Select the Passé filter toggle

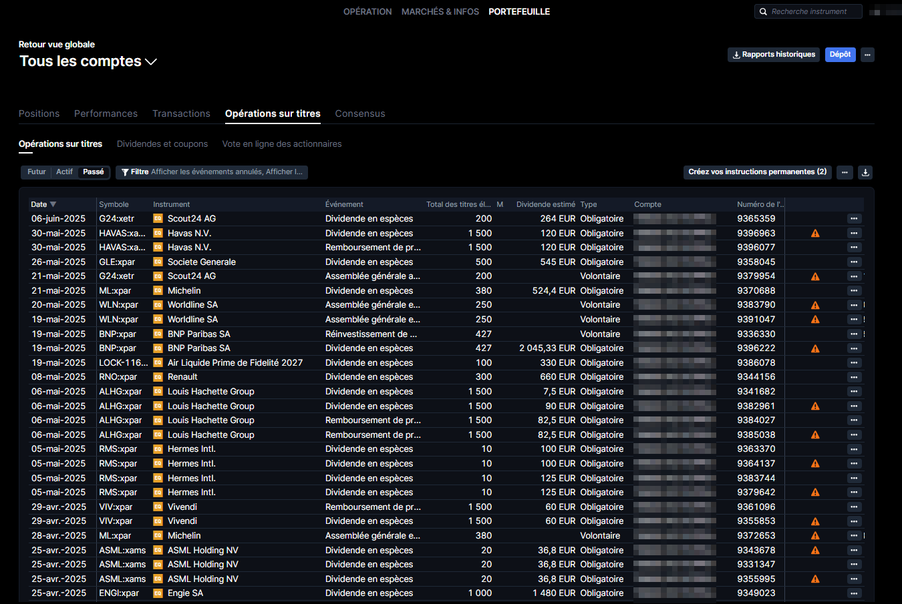point(94,172)
